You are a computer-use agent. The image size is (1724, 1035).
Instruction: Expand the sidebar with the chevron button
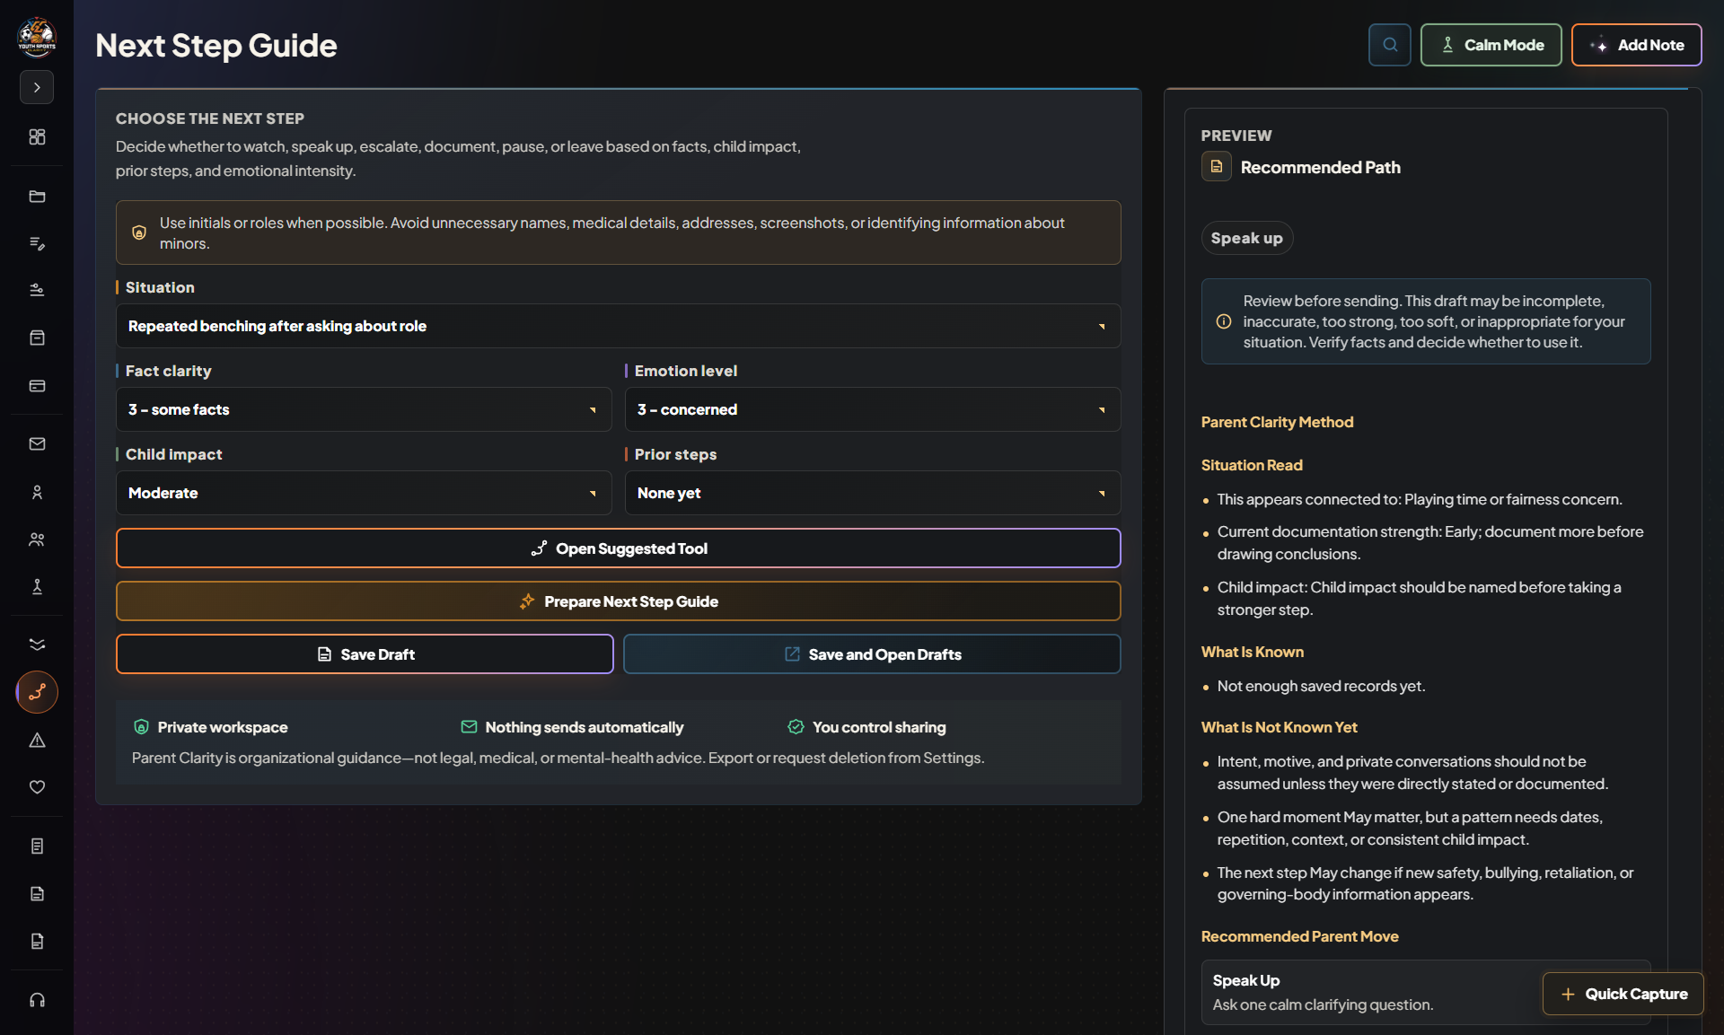point(37,87)
